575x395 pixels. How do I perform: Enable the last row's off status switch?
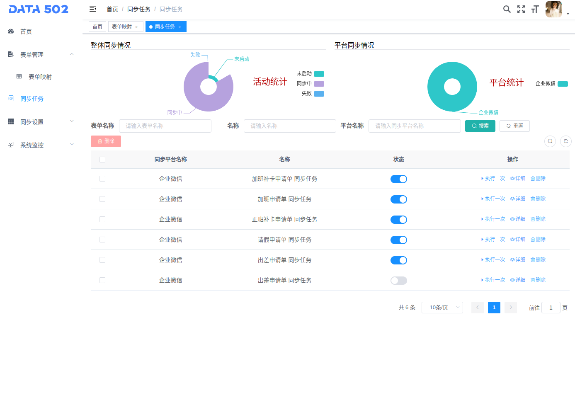[399, 281]
